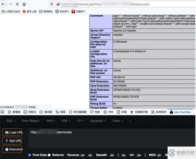Click the 'Command' table label
196x159 pixels.
(97, 16)
